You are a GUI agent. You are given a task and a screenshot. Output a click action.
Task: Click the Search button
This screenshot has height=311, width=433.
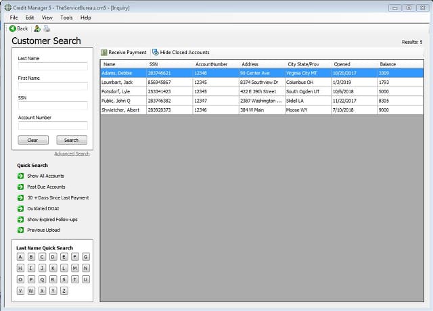[x=72, y=140]
